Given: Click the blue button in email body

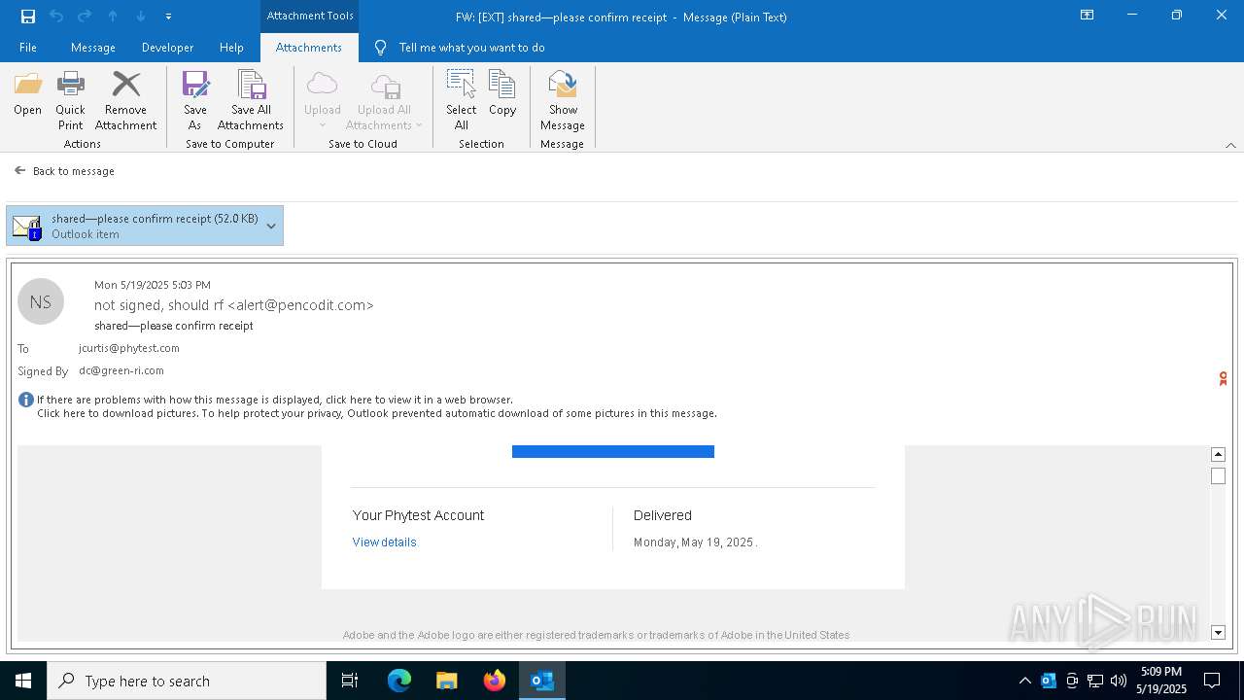Looking at the screenshot, I should [613, 451].
